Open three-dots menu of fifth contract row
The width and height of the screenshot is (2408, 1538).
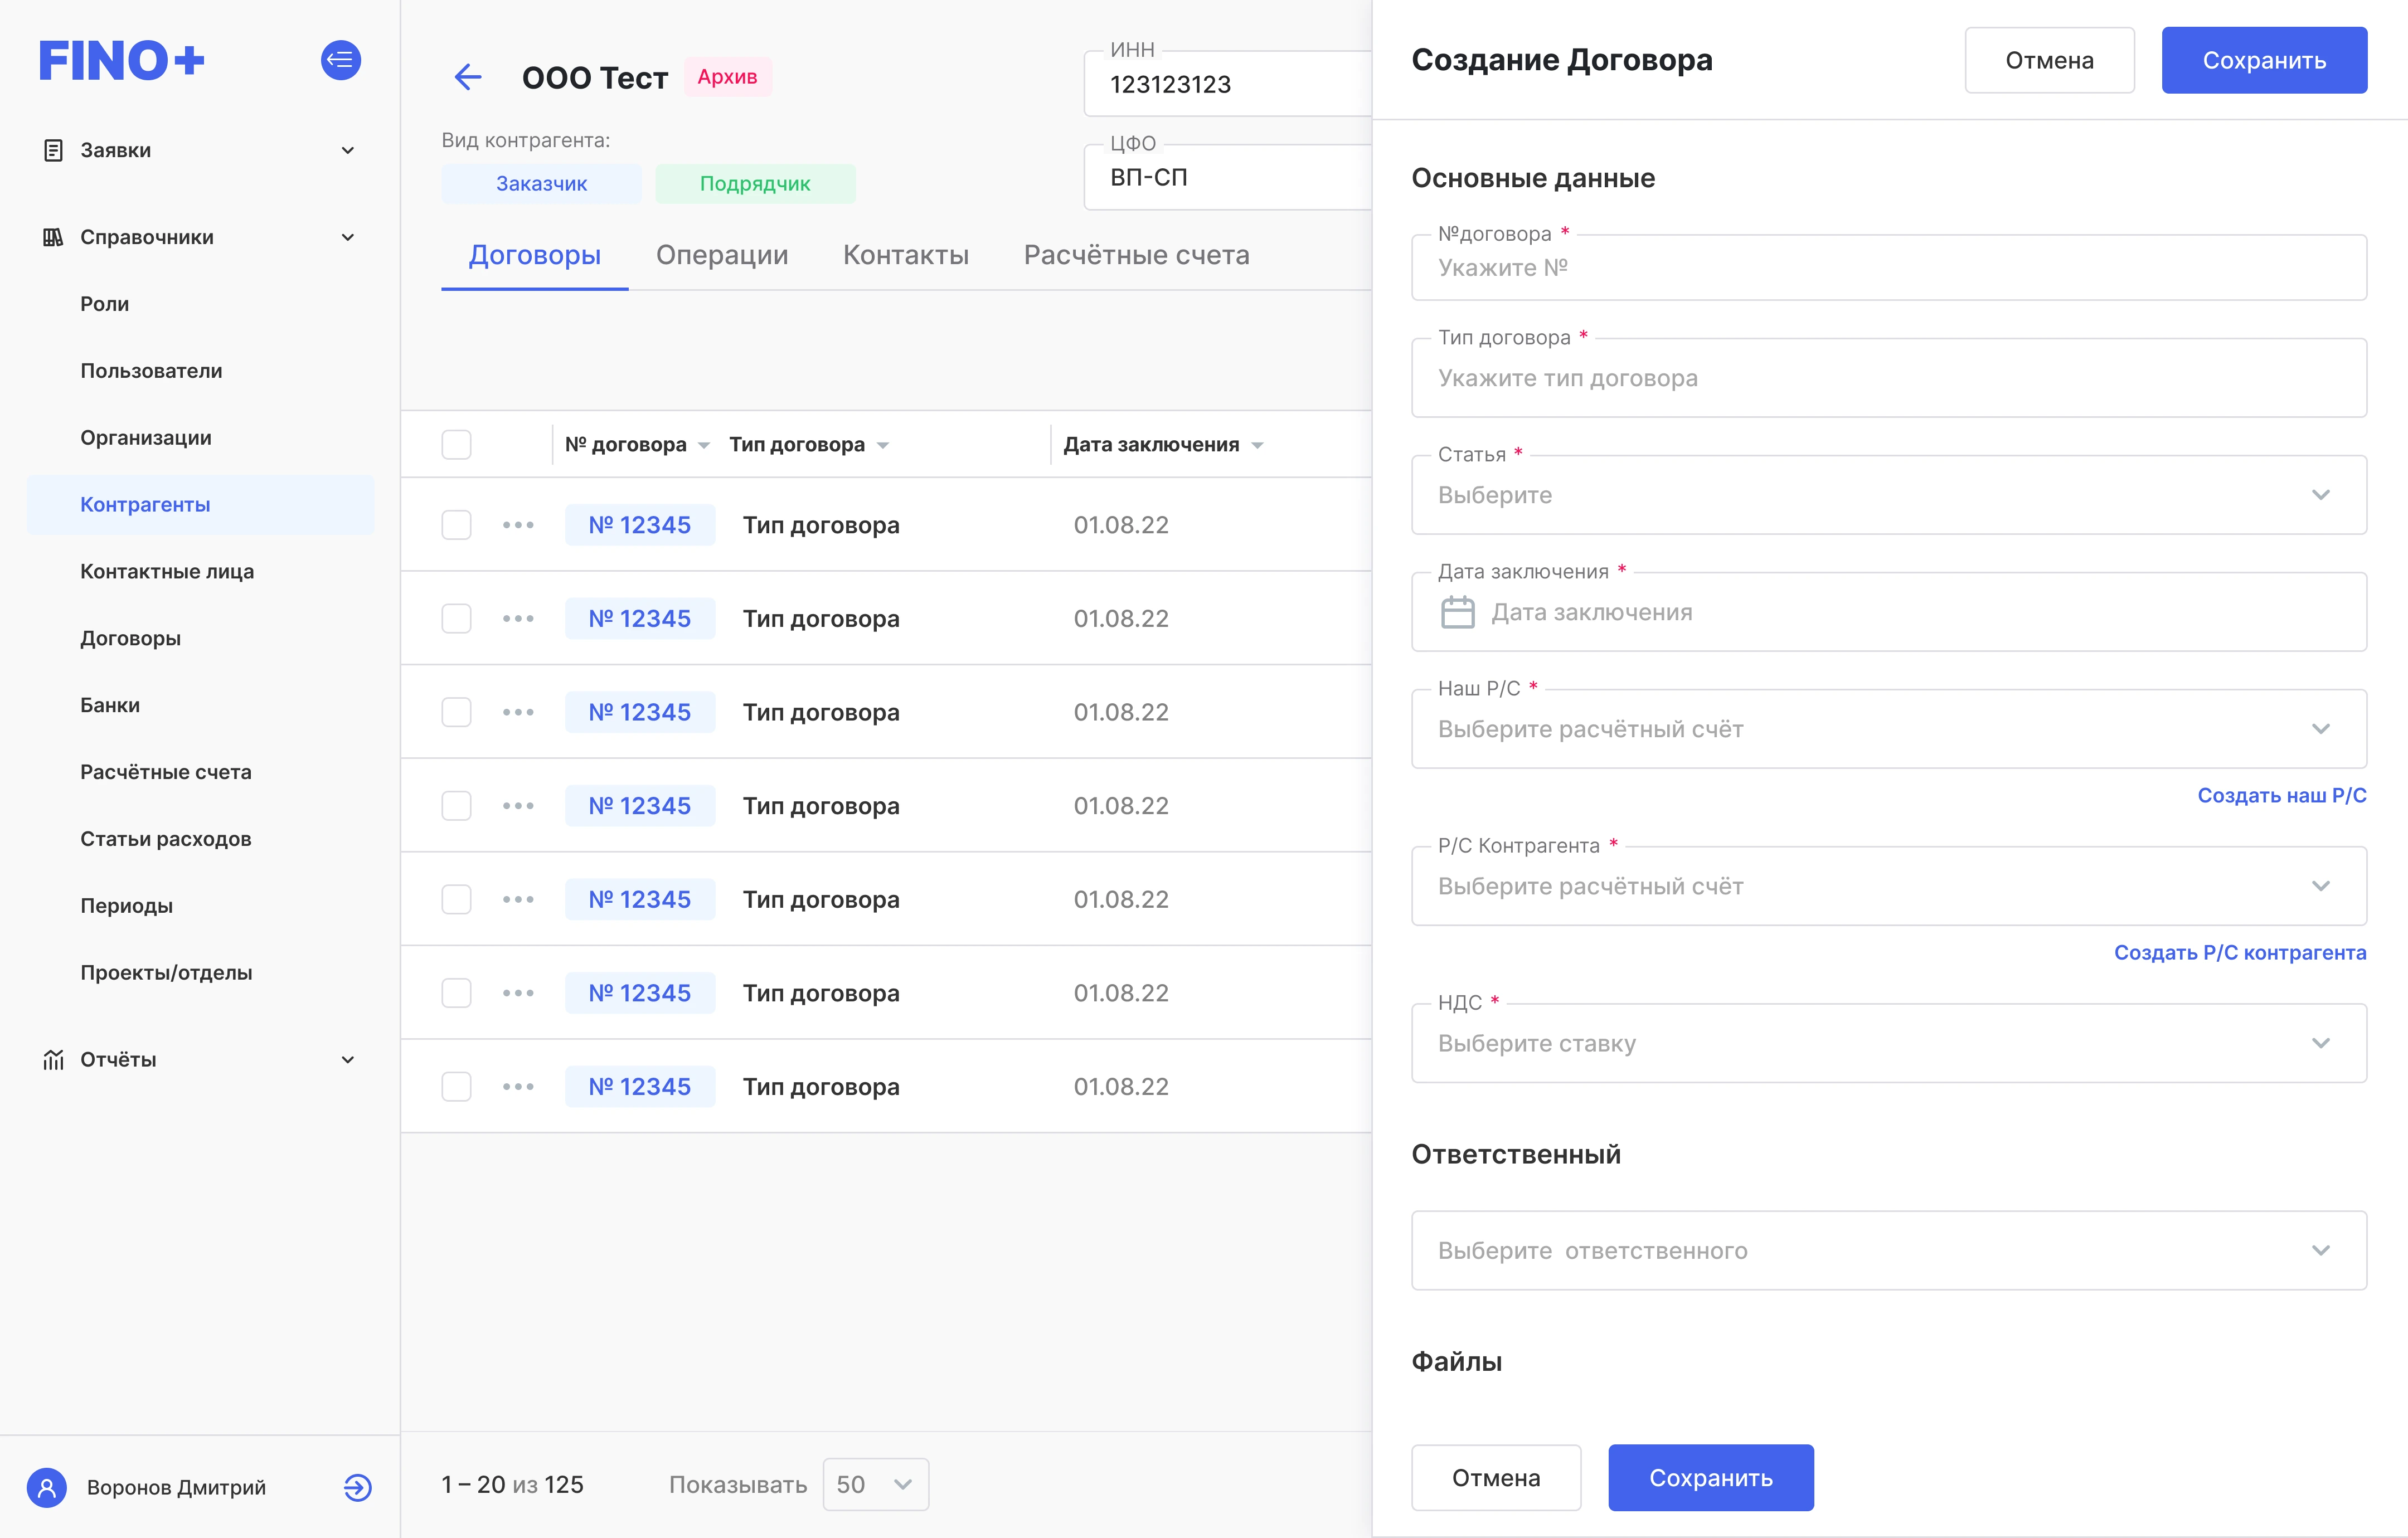click(518, 899)
